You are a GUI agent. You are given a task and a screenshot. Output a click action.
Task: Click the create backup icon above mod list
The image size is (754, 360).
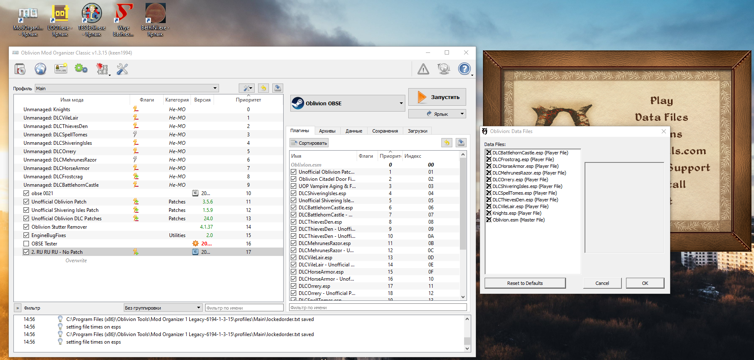277,88
